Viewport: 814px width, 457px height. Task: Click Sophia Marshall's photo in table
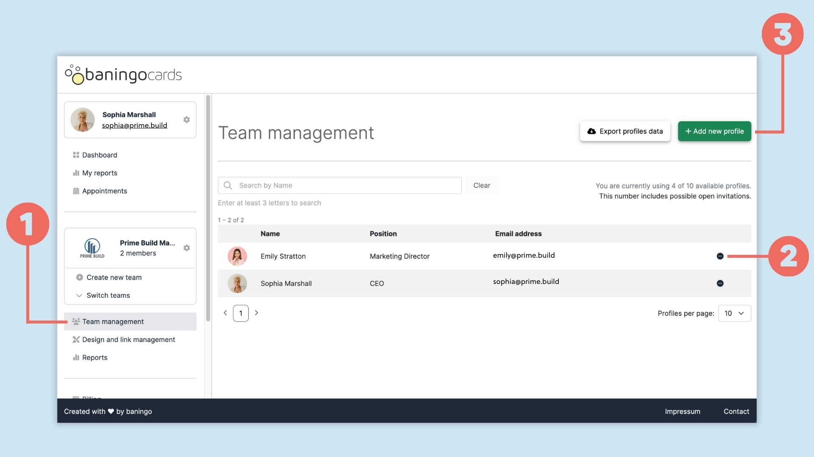[237, 284]
